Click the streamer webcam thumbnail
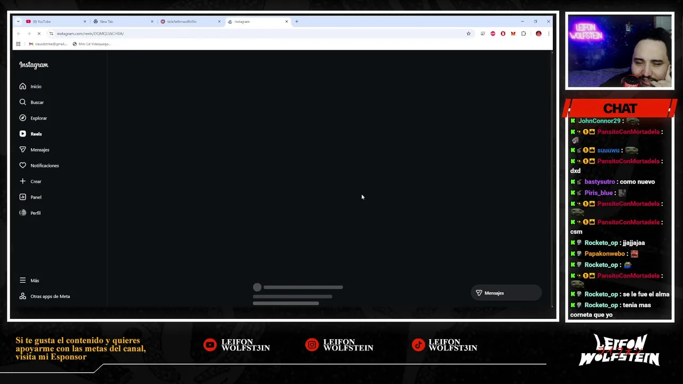This screenshot has width=683, height=384. pos(620,51)
